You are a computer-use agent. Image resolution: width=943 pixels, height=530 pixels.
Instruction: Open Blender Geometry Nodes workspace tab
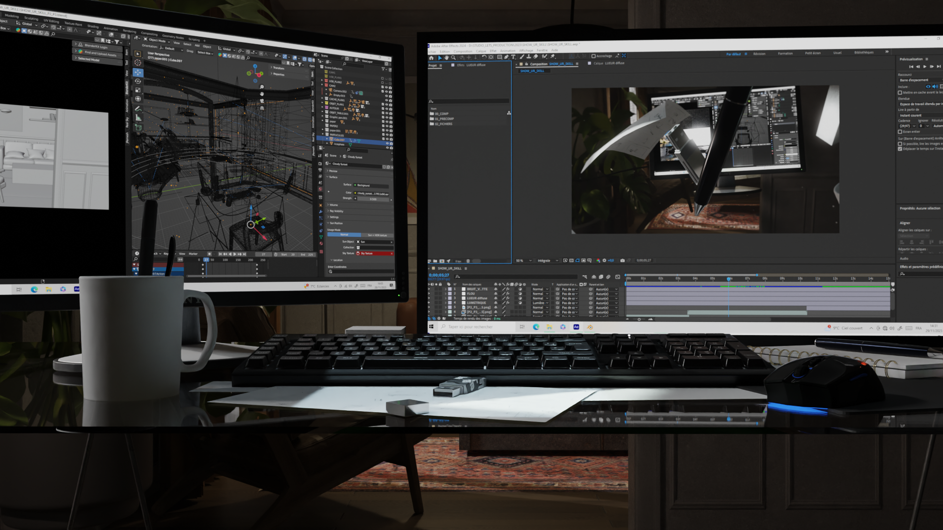[x=173, y=37]
